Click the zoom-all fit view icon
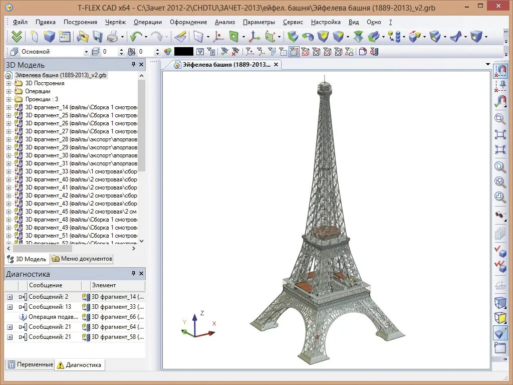 [500, 134]
